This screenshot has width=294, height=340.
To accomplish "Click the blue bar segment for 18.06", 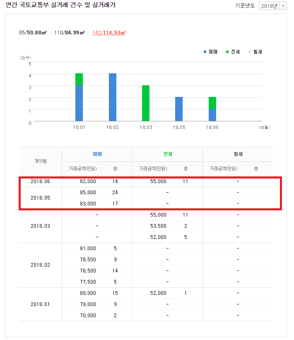I will click(x=212, y=115).
